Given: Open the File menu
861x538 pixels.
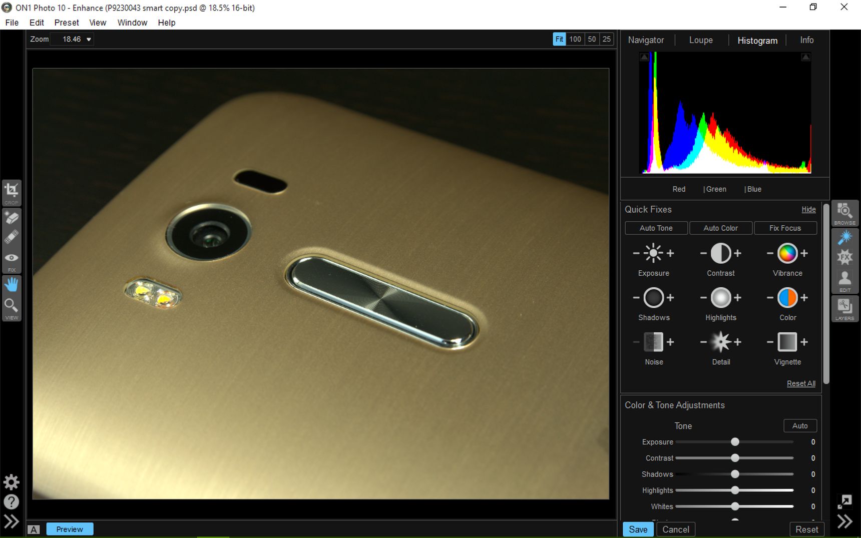Looking at the screenshot, I should [x=12, y=23].
